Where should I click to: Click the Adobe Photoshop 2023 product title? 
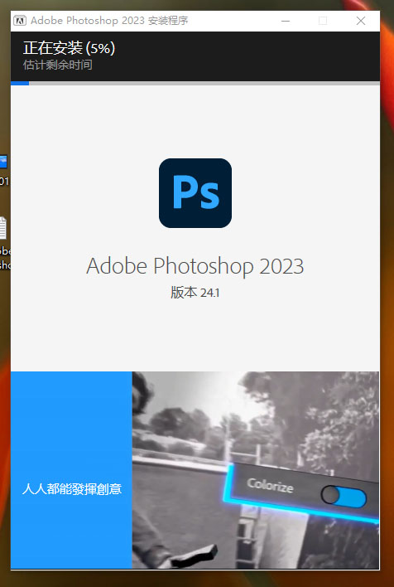[195, 266]
